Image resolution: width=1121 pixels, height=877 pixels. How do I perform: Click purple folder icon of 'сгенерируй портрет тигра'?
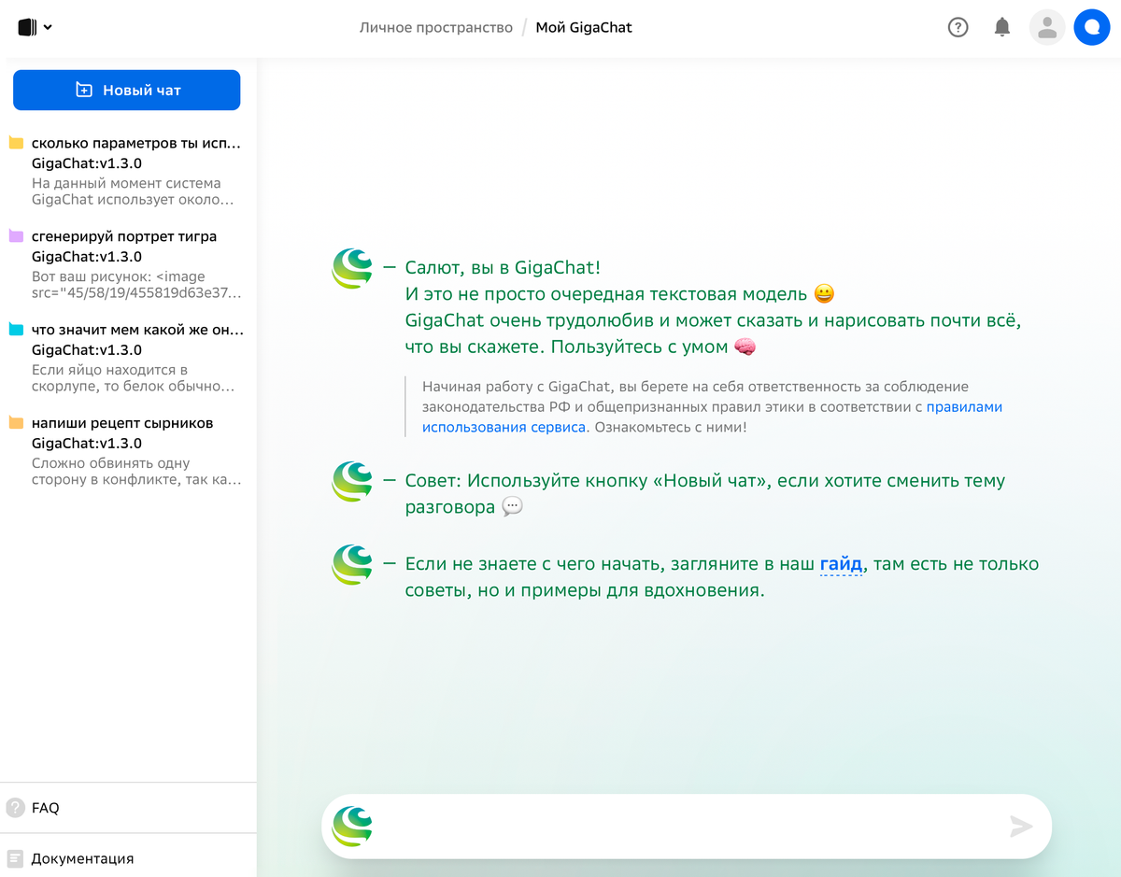tap(16, 236)
